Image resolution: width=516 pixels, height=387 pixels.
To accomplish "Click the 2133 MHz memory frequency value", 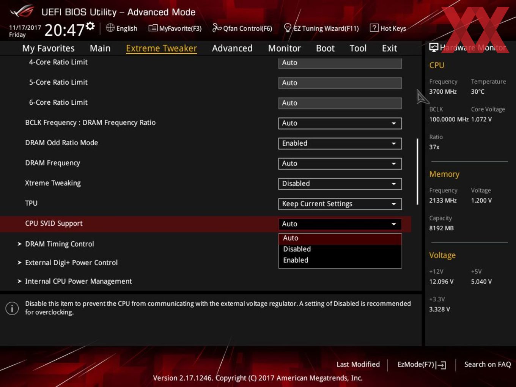I will tap(443, 200).
